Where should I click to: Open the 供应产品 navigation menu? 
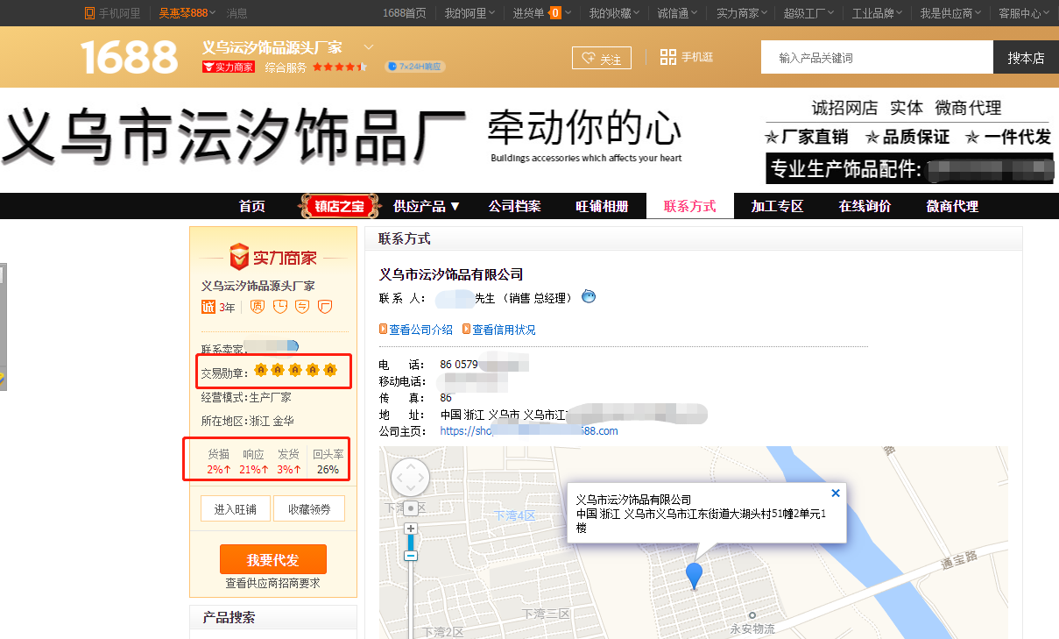(x=427, y=206)
